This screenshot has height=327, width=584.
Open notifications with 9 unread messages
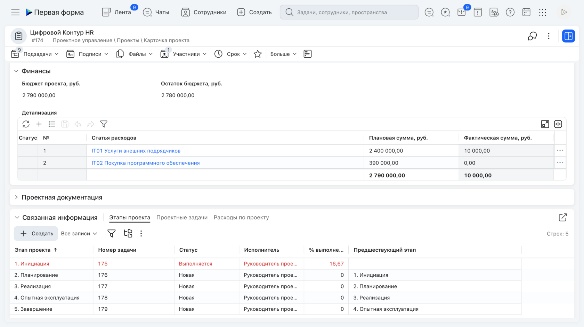pyautogui.click(x=461, y=12)
